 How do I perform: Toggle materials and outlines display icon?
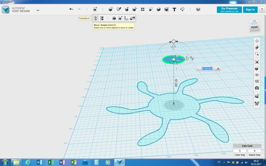click(x=257, y=68)
